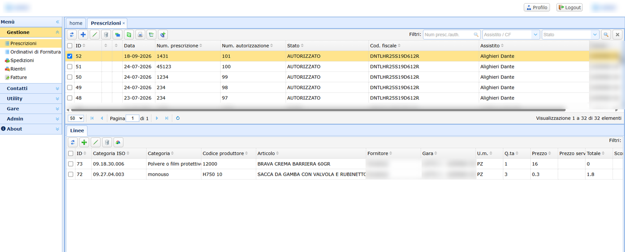
Task: Add a new prescription with blue plus icon
Action: 83,34
